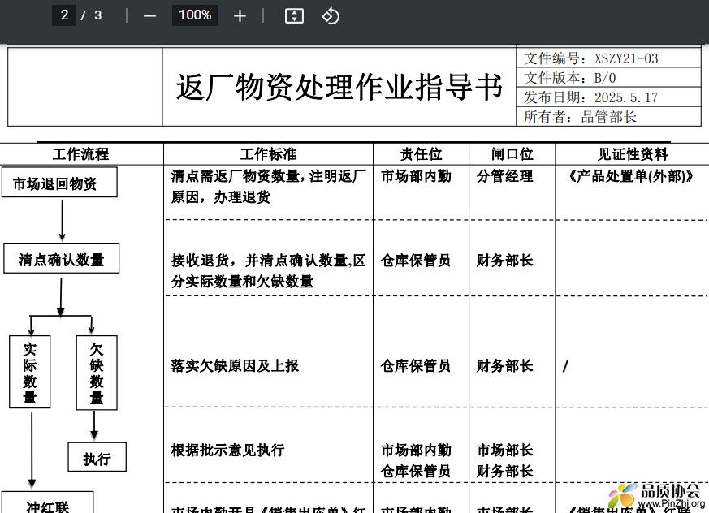This screenshot has width=709, height=513.
Task: Select text 接收退货，并清点确认数量
Action: [259, 261]
